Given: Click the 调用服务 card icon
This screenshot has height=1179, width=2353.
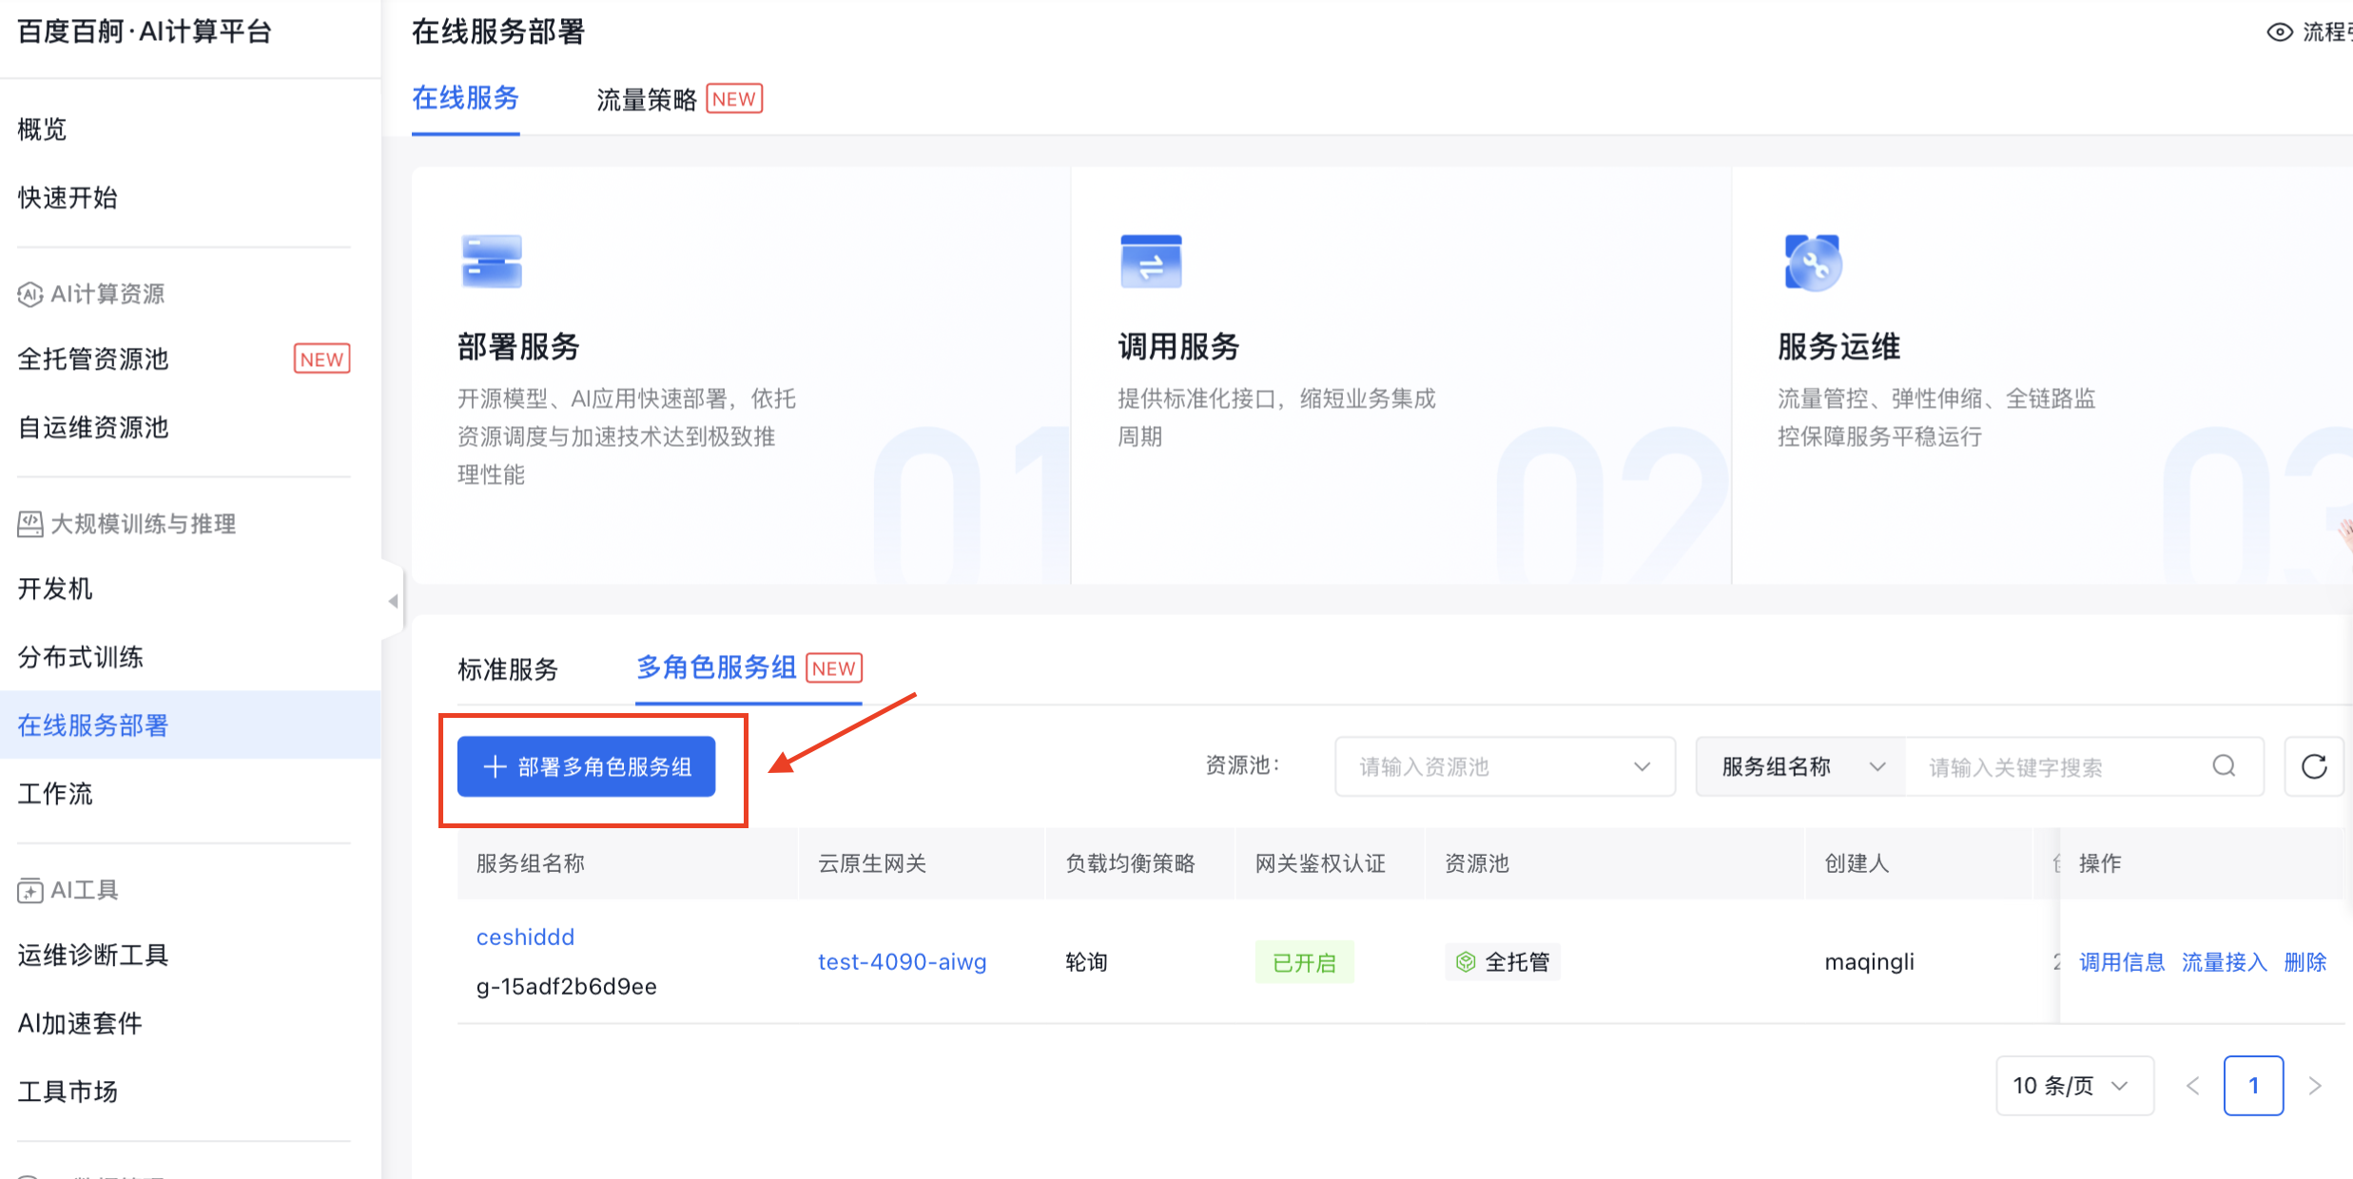Looking at the screenshot, I should tap(1151, 261).
